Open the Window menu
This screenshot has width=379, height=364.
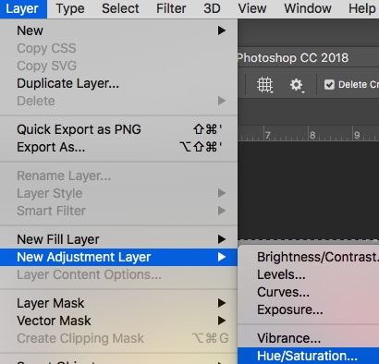pyautogui.click(x=308, y=8)
